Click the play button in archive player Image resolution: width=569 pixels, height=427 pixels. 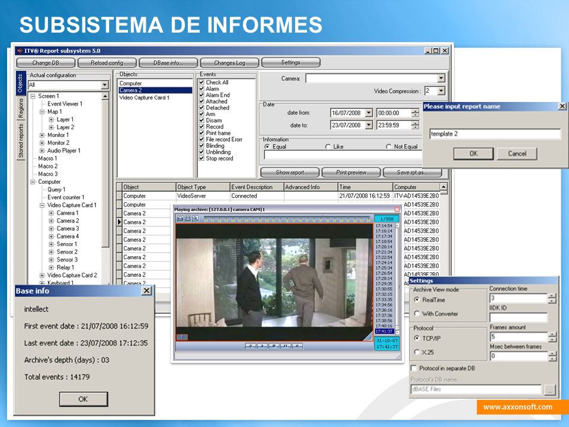click(x=262, y=346)
